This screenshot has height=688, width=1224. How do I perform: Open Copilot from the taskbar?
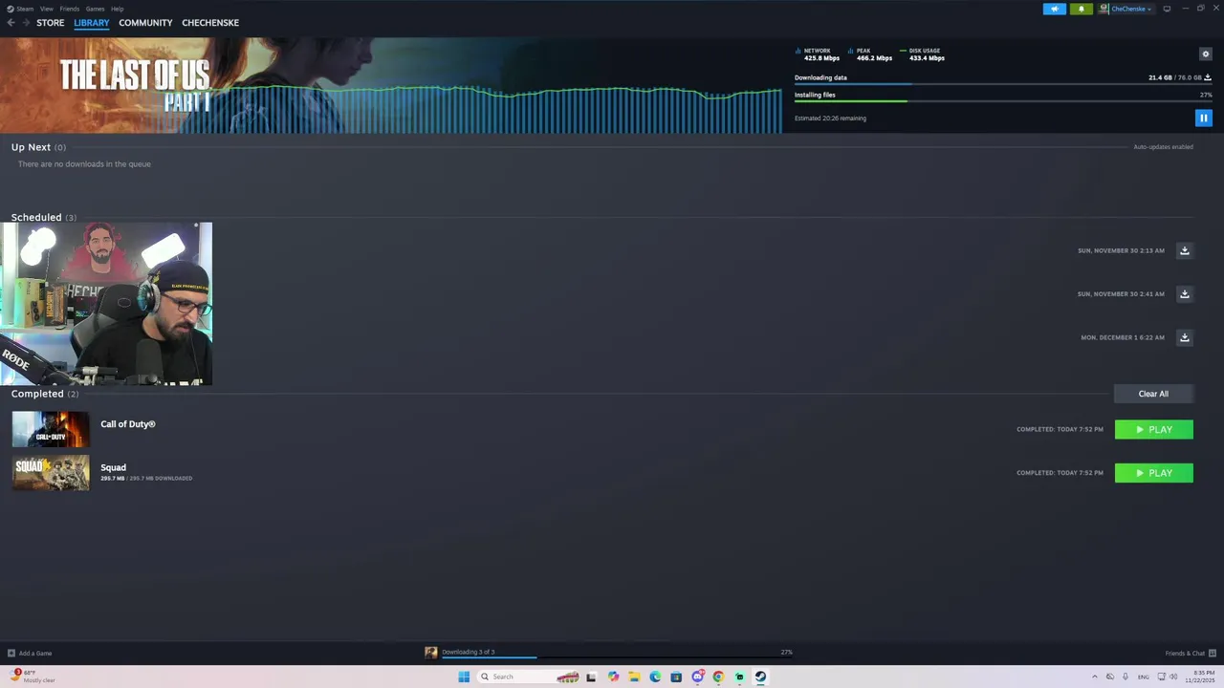pos(613,677)
